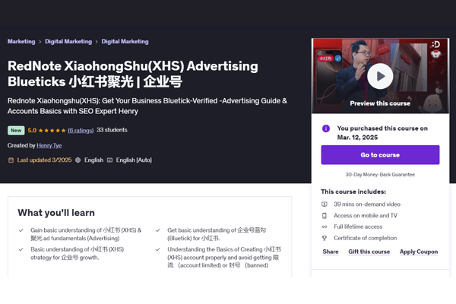Click the globe language icon
Viewport: 456px width, 304px height.
(x=77, y=160)
